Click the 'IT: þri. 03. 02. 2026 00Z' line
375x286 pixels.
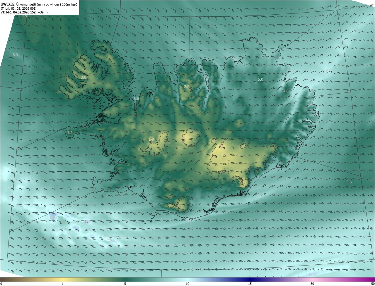point(18,8)
